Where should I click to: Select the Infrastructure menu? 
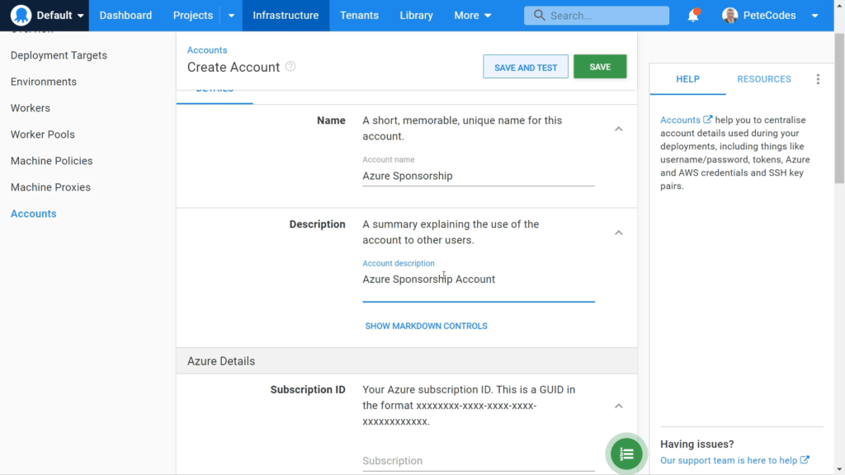pos(286,15)
